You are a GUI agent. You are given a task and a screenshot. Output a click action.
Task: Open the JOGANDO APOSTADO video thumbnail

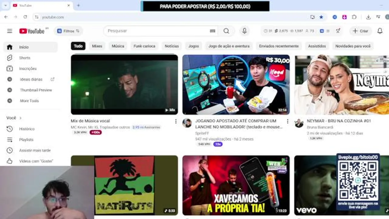point(236,85)
